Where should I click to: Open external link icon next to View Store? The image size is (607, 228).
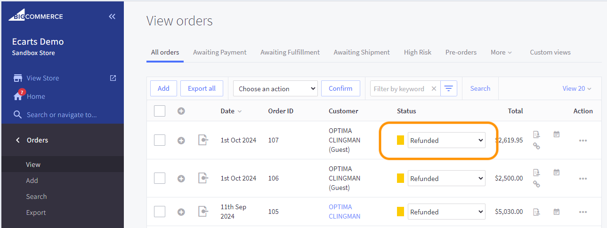pos(113,78)
